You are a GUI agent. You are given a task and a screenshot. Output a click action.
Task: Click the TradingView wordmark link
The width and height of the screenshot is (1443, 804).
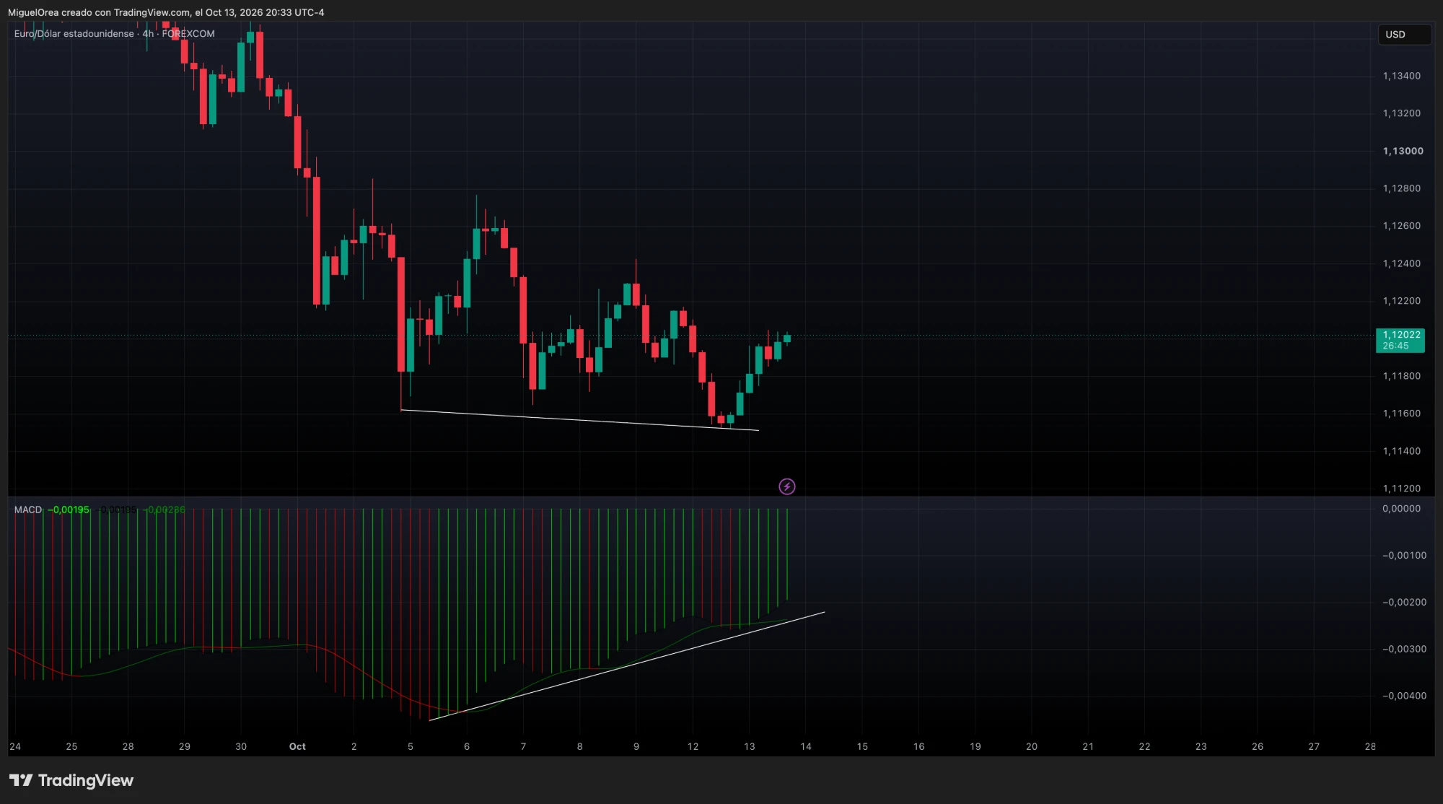coord(86,780)
